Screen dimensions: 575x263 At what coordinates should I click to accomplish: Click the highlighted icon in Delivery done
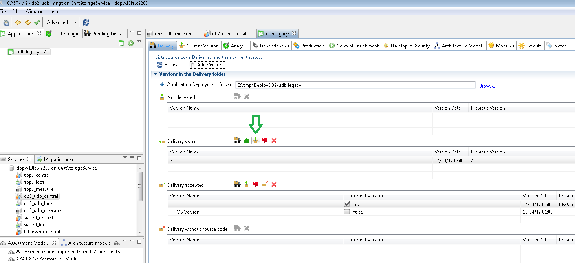pyautogui.click(x=256, y=141)
